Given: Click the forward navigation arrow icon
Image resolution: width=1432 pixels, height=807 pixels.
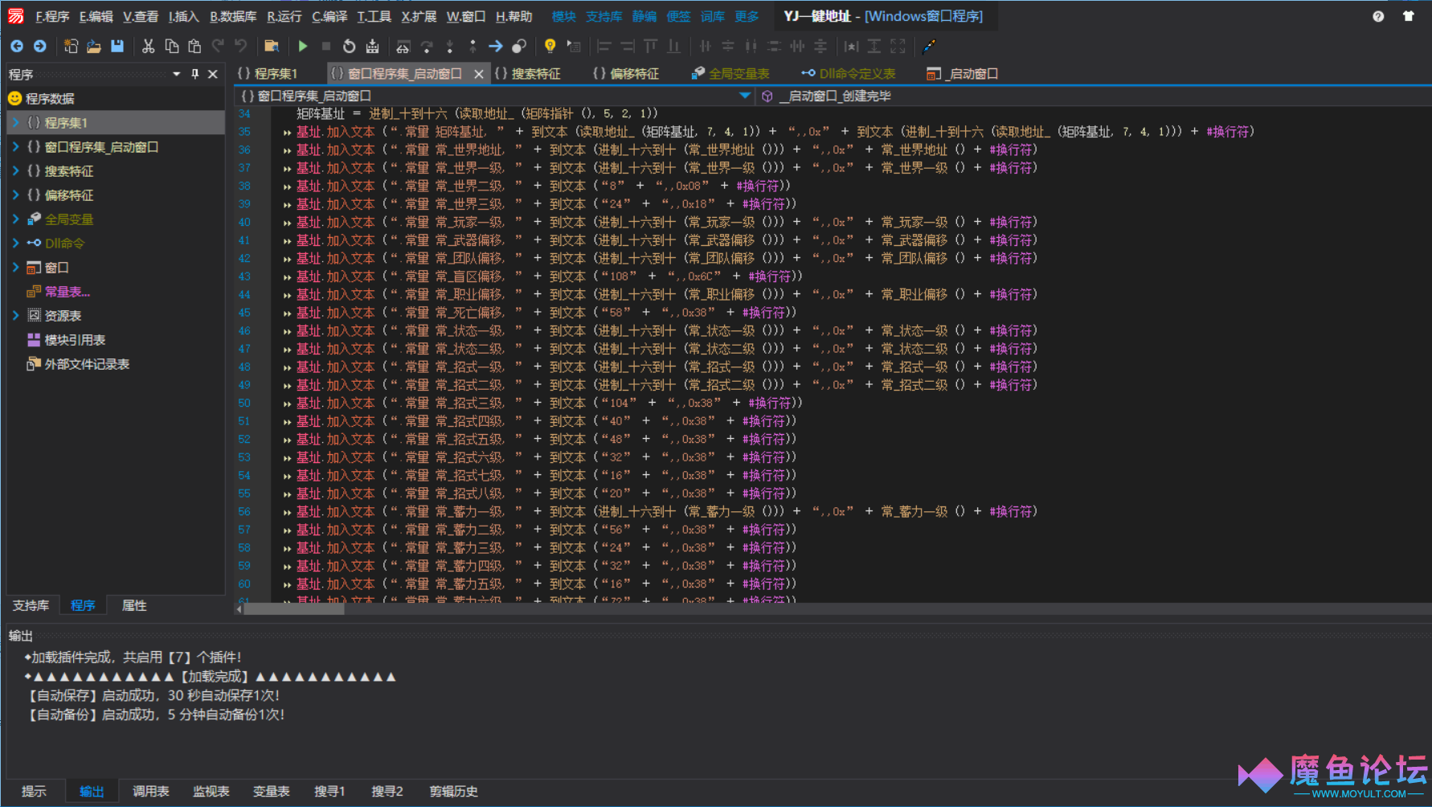Looking at the screenshot, I should [39, 47].
